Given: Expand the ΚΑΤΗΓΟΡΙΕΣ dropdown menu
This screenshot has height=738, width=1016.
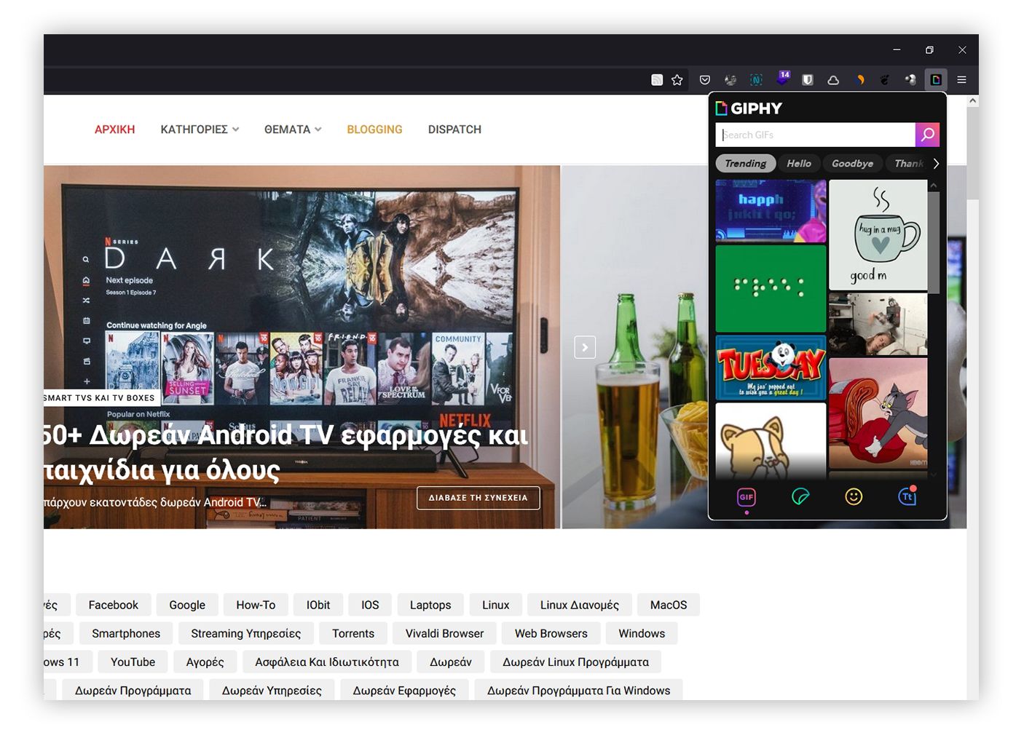Looking at the screenshot, I should click(199, 130).
